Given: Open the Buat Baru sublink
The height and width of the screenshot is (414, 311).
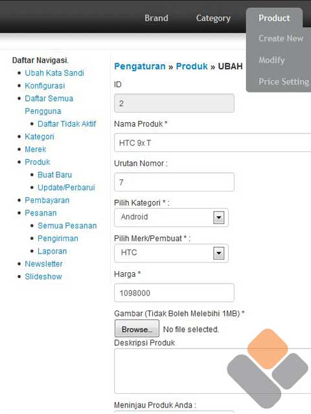Looking at the screenshot, I should click(x=54, y=175).
